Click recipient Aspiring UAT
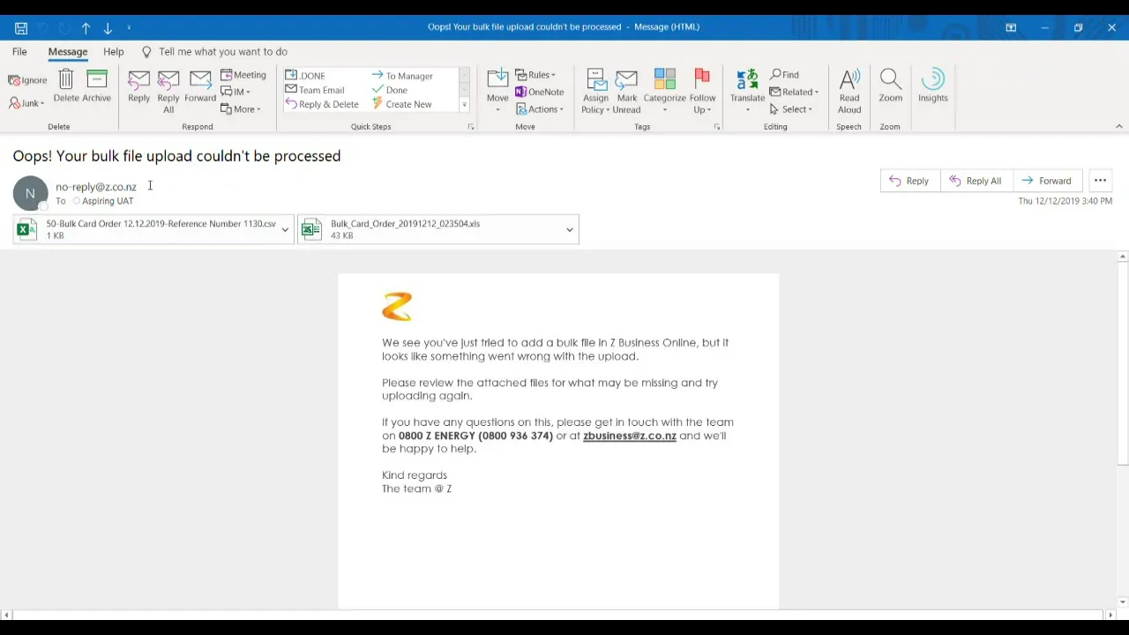1129x635 pixels. pyautogui.click(x=108, y=201)
